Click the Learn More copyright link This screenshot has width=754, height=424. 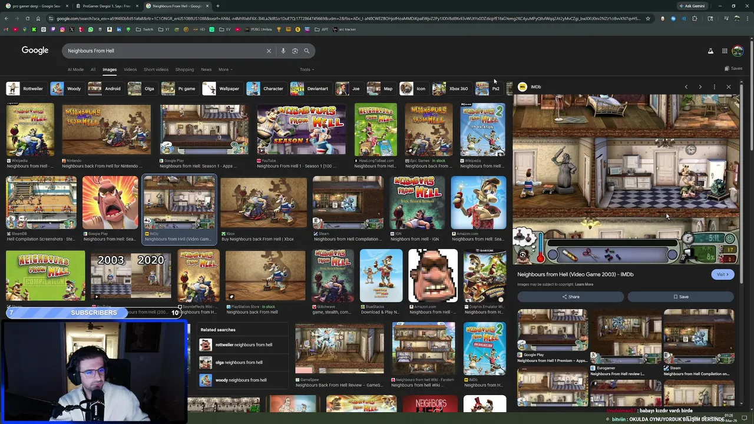click(x=584, y=284)
